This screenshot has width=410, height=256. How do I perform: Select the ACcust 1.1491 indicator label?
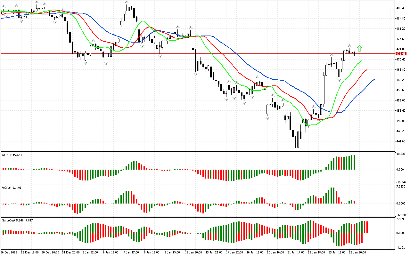(12, 188)
